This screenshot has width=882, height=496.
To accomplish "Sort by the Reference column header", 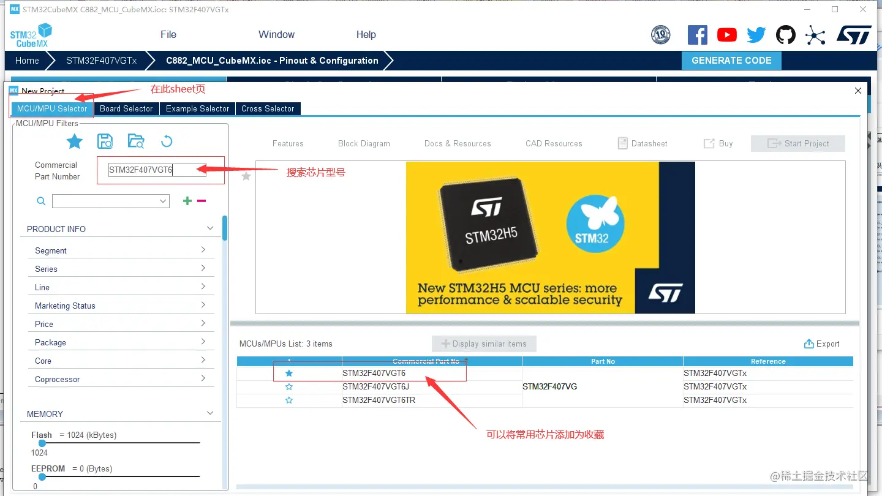I will [x=768, y=361].
